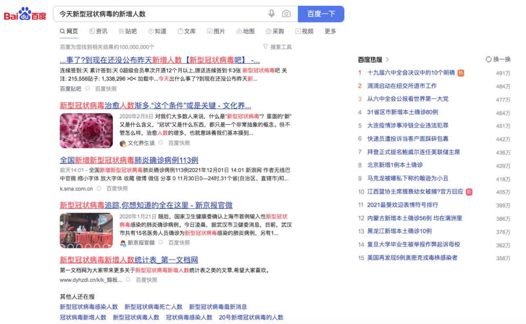This screenshot has height=324, width=526.
Task: Click shield icon beside k.sina.com.cn
Action: [x=99, y=188]
